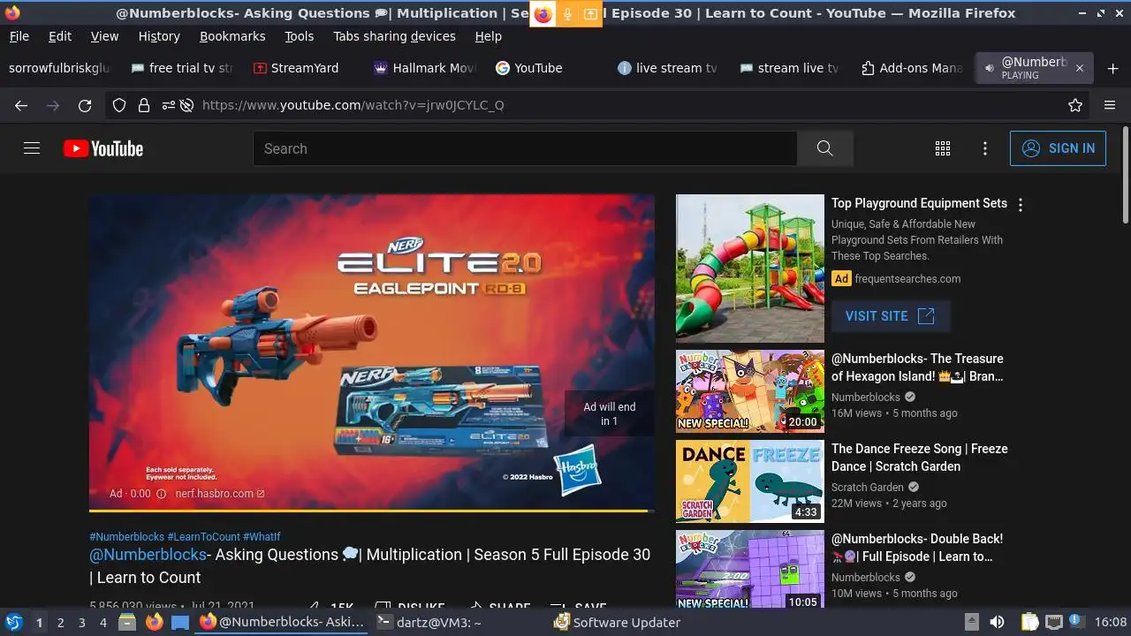Click #LearnToCount hashtag link

203,537
